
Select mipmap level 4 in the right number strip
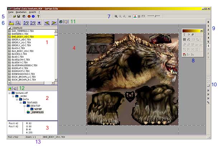click(x=208, y=38)
